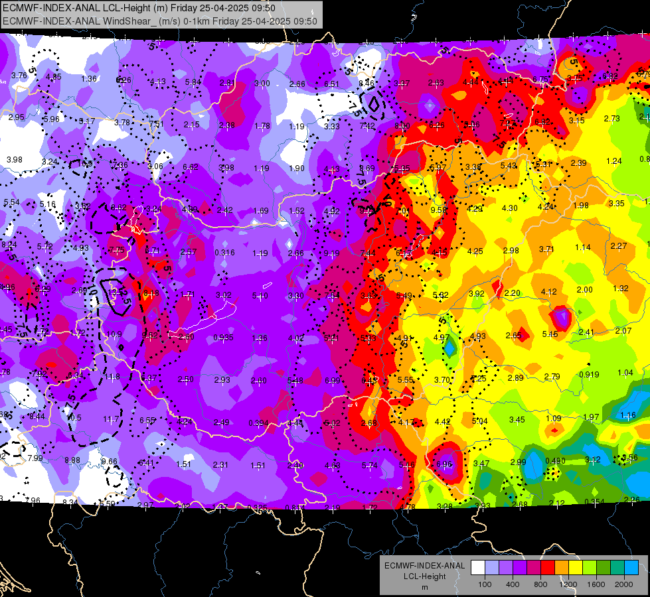Click the wind shear value 3.76
Screen dimensions: 650x597
pos(19,75)
